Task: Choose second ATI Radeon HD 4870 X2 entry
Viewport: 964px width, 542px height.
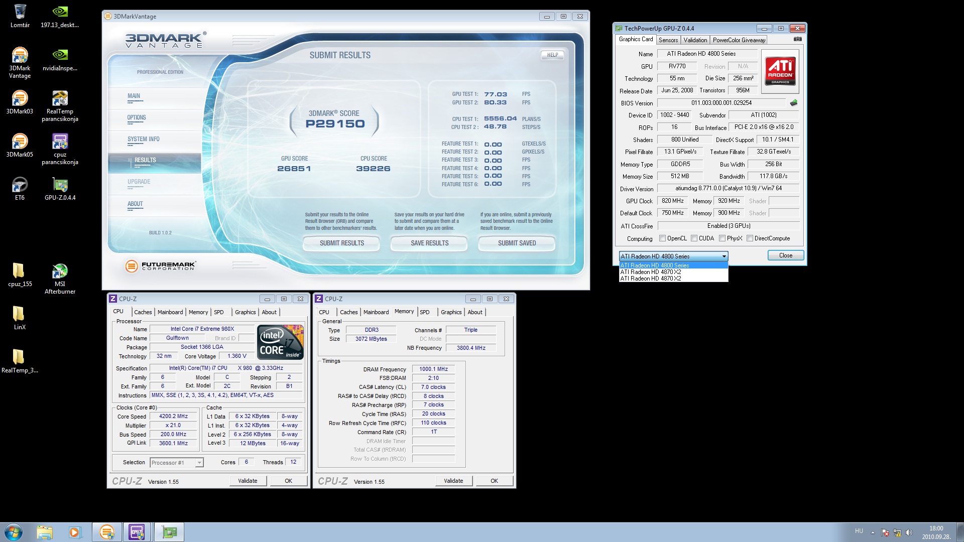Action: (651, 279)
